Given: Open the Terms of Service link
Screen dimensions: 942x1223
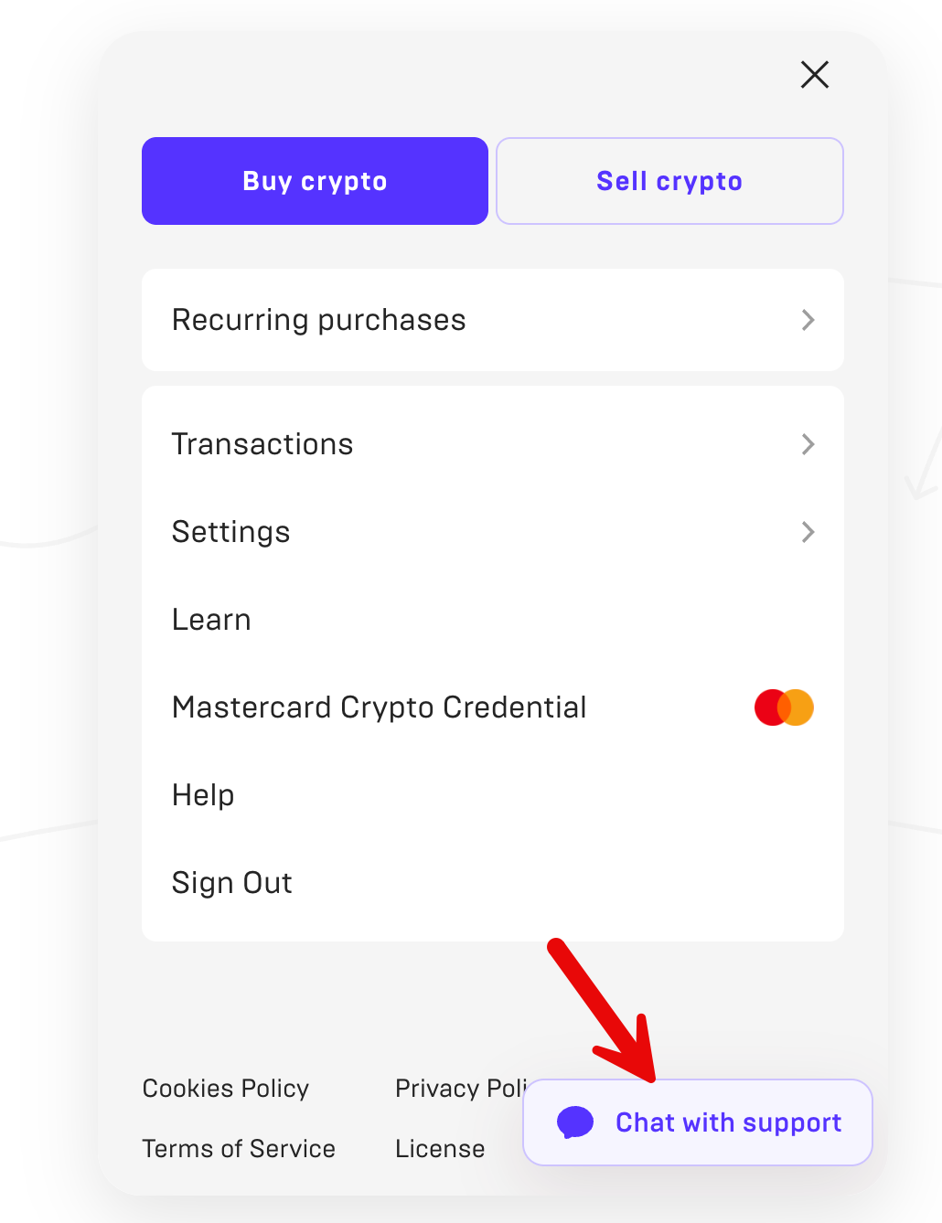Looking at the screenshot, I should point(239,1149).
